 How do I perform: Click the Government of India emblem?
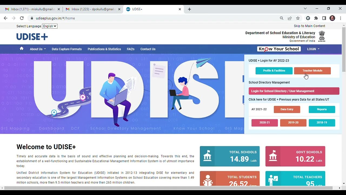322,36
